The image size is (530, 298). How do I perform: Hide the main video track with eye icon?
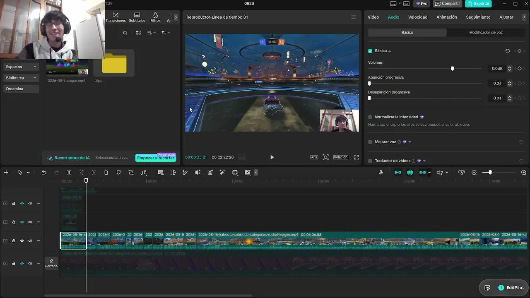22,241
